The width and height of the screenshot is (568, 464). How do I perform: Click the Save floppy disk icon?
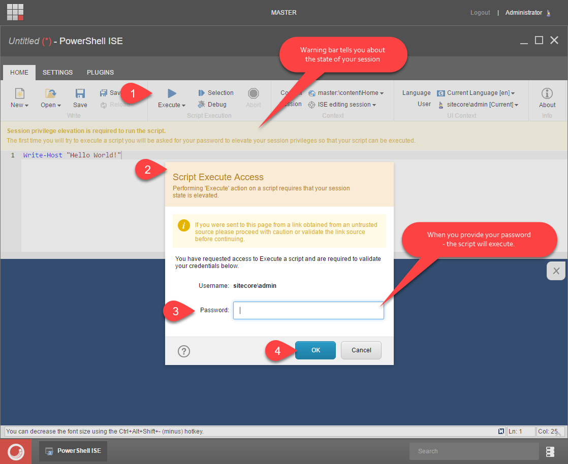tap(80, 93)
